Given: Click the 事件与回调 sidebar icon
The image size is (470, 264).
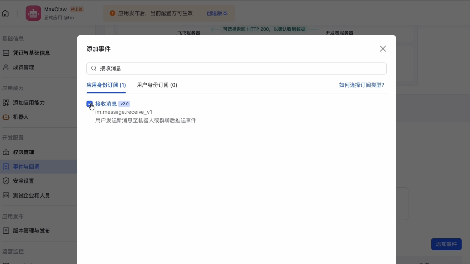Looking at the screenshot, I should (6, 167).
